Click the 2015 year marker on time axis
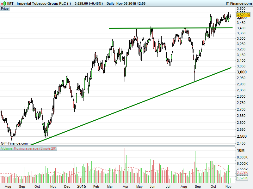The width and height of the screenshot is (253, 189). (82, 186)
